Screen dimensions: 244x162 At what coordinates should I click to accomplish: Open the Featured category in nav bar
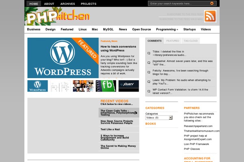click(x=67, y=29)
